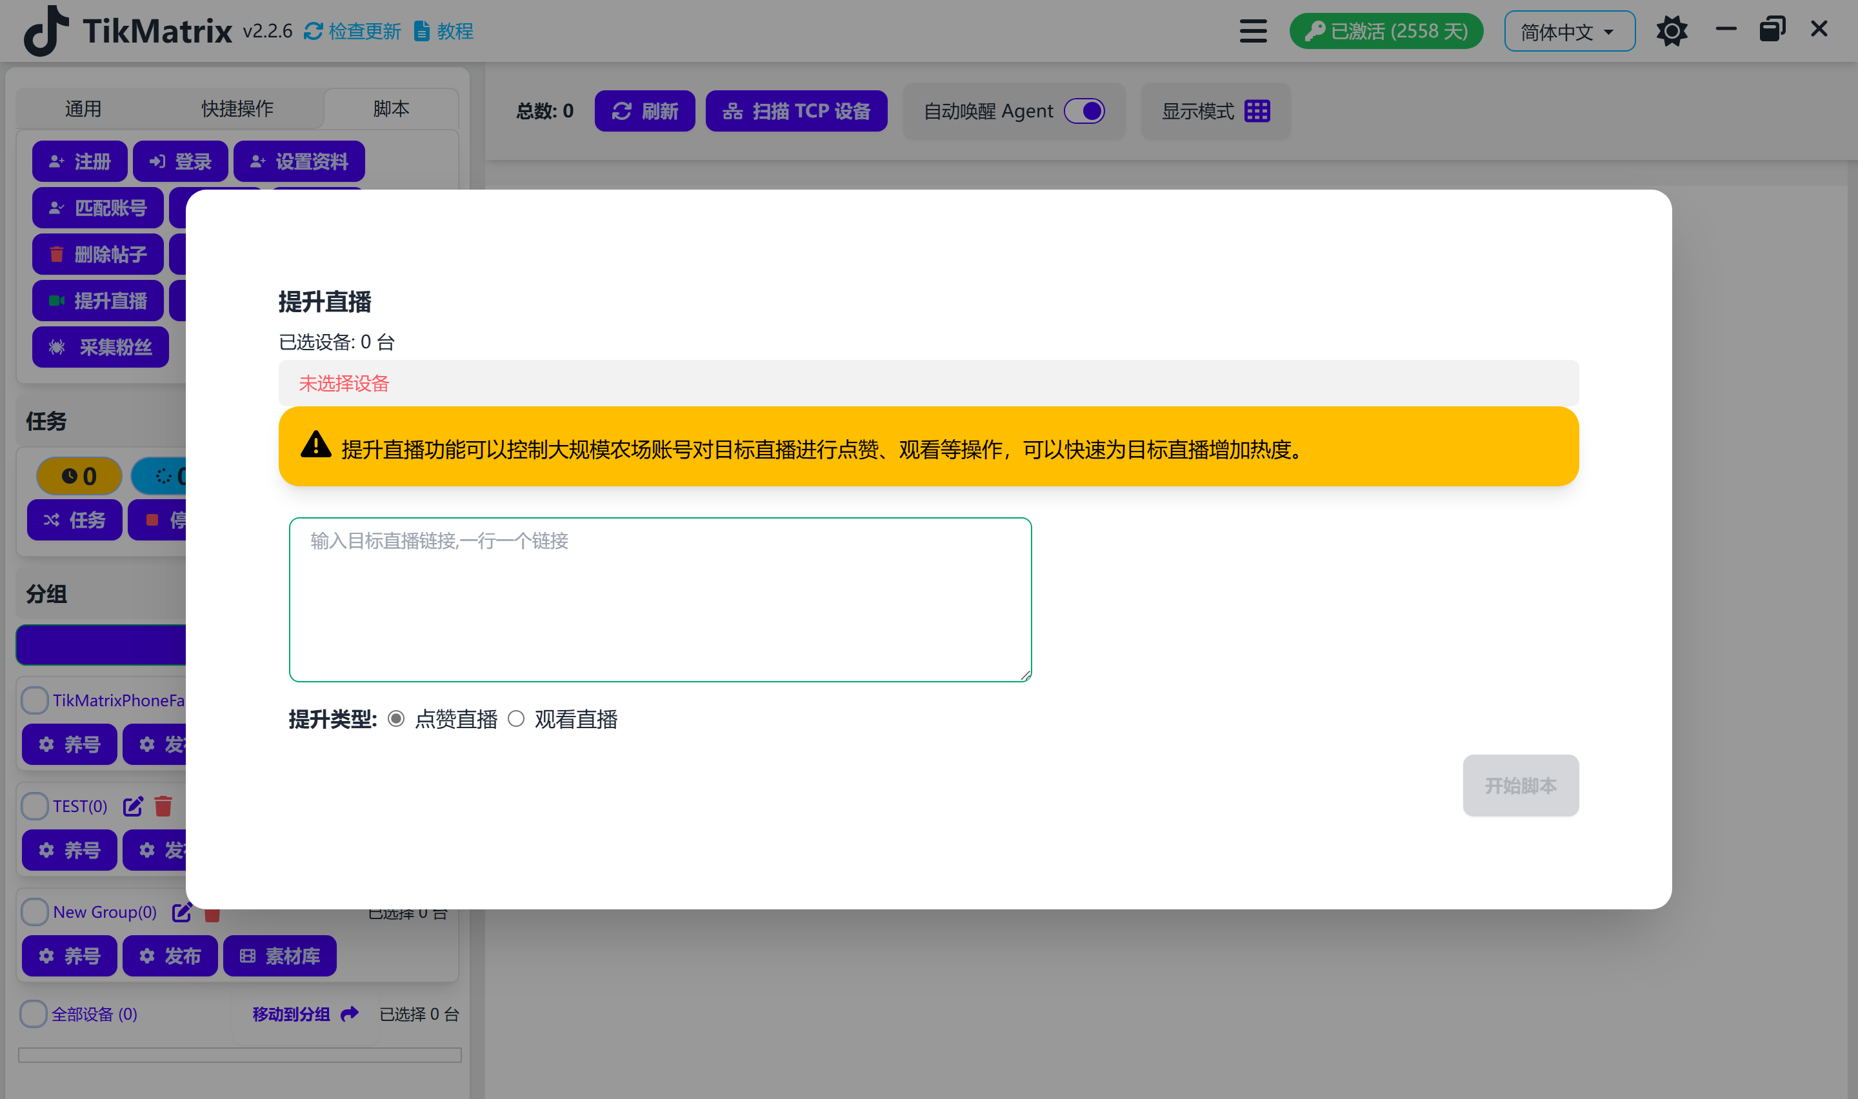Click 检查更新 to check for updates
Screen dimensions: 1858x1099
(352, 31)
